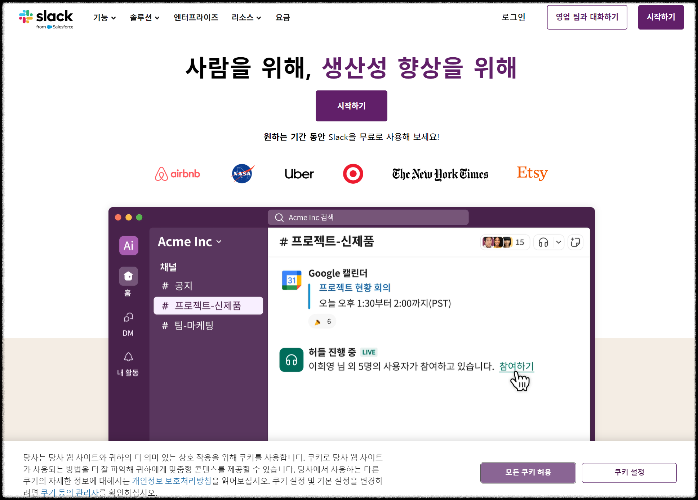This screenshot has width=698, height=500.
Task: Open the huddle options chevron
Action: [x=558, y=242]
